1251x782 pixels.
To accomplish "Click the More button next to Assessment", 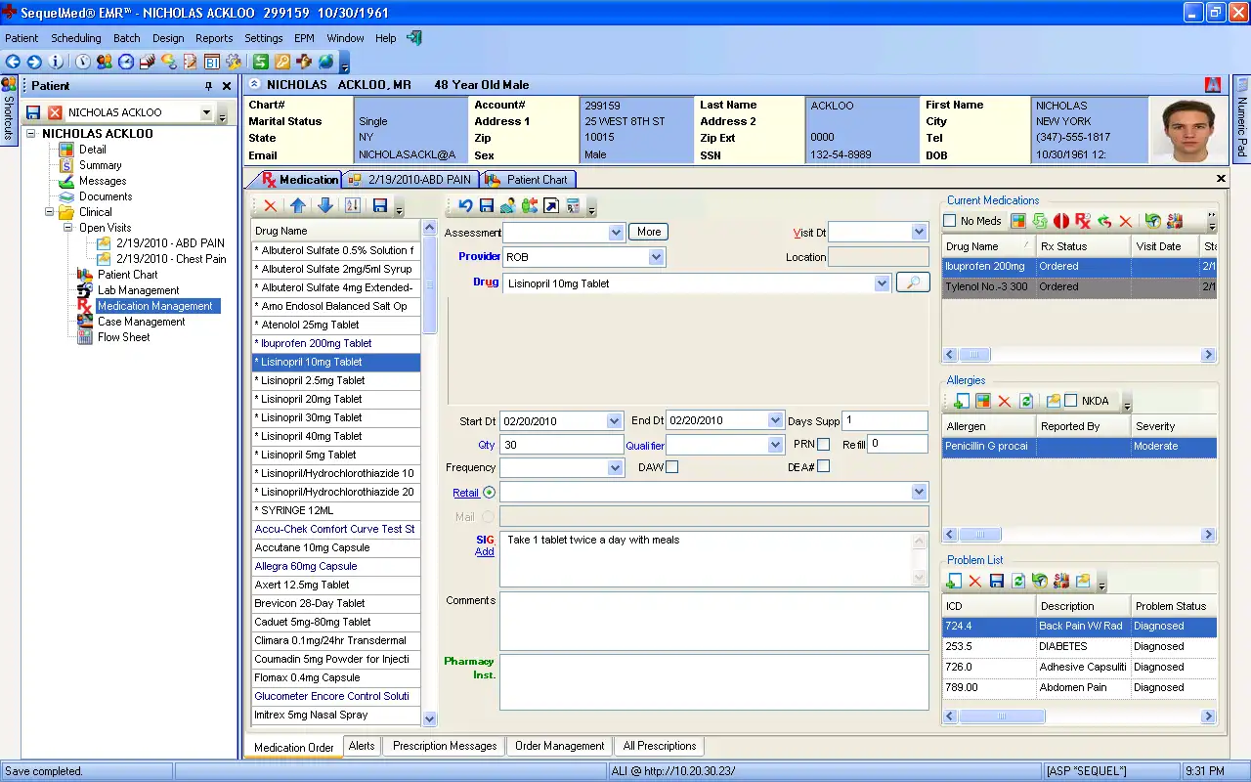I will coord(648,232).
